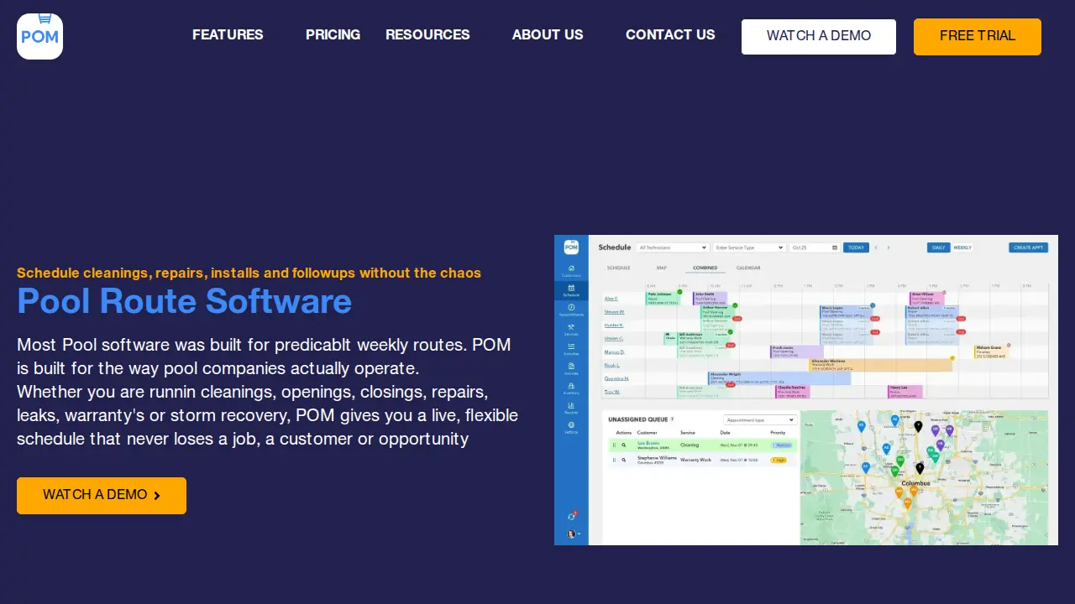Click the 'Pool Route Software' heading
Image resolution: width=1075 pixels, height=604 pixels.
click(185, 301)
